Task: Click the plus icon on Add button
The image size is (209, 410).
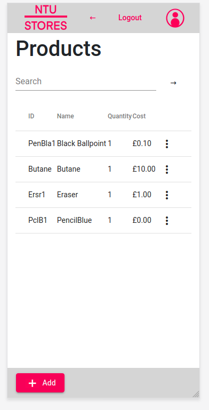Action: pyautogui.click(x=32, y=383)
